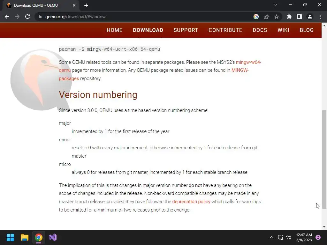Open the BLOG nav item
Viewport: 327px width, 245px height.
coord(307,30)
